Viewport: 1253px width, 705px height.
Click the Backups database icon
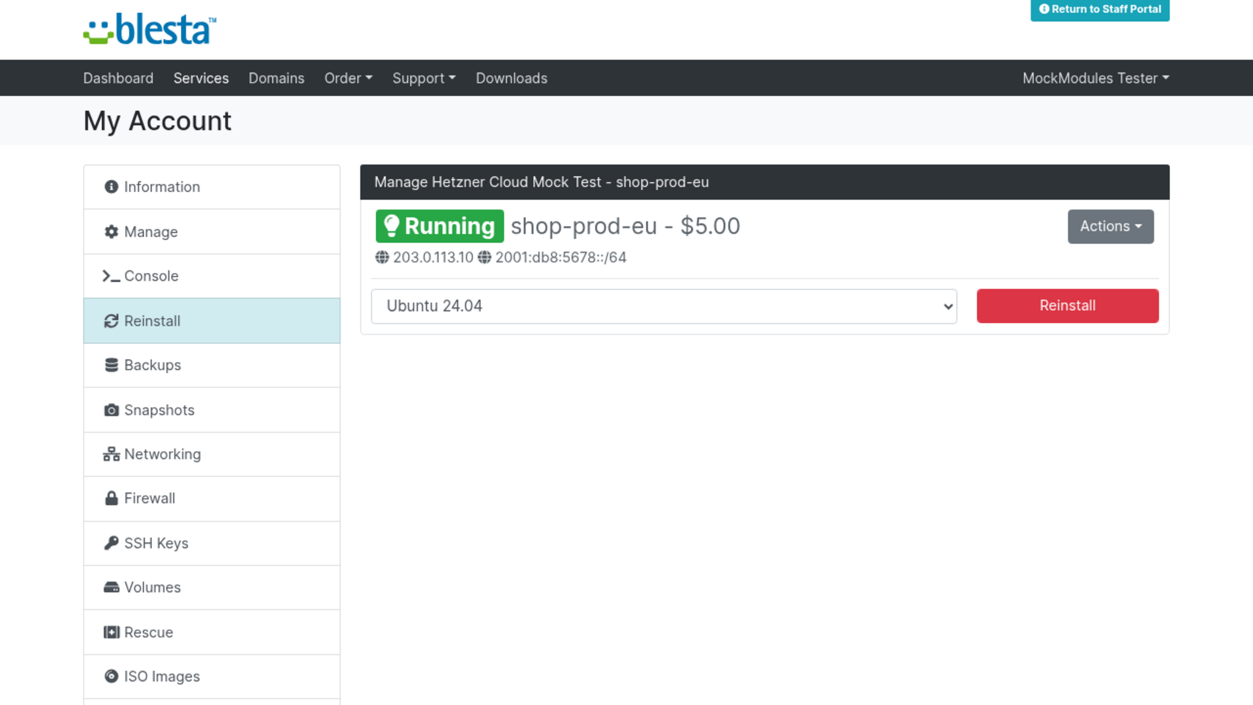(112, 365)
